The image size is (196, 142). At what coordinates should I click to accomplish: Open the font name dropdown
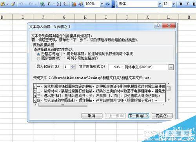(160, 4)
